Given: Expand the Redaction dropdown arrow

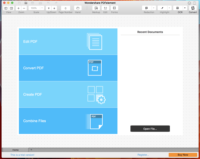Looking at the screenshot, I should (x=154, y=8).
